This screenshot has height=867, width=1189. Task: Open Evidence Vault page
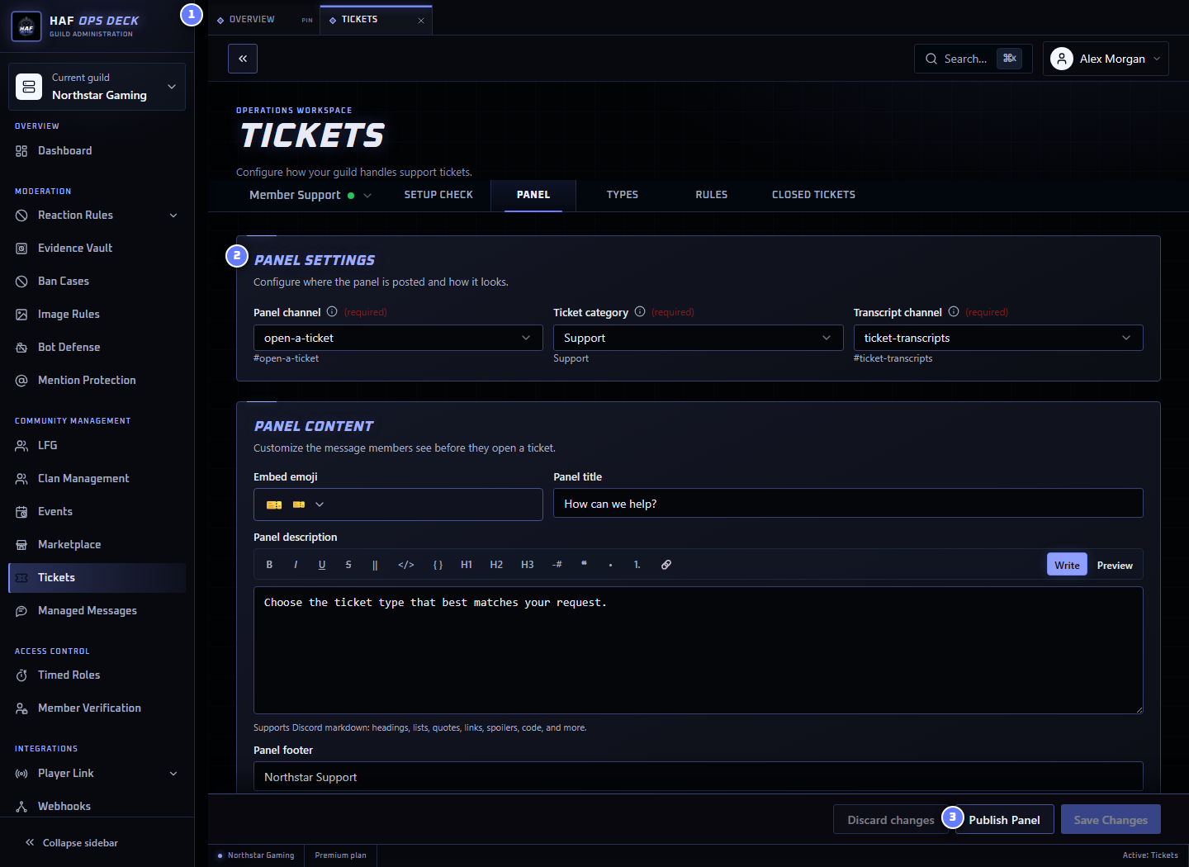(97, 248)
